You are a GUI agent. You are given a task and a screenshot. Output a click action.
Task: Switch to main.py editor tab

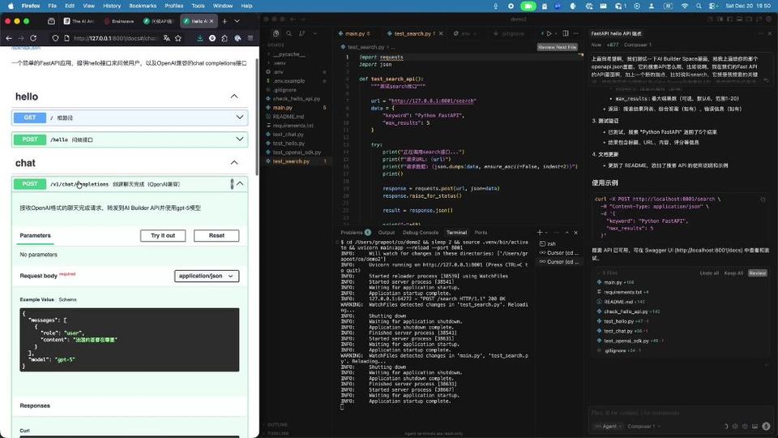(357, 34)
